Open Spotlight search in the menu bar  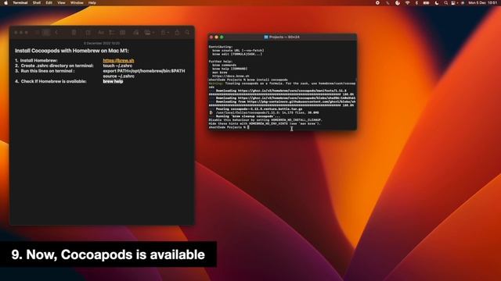point(445,2)
